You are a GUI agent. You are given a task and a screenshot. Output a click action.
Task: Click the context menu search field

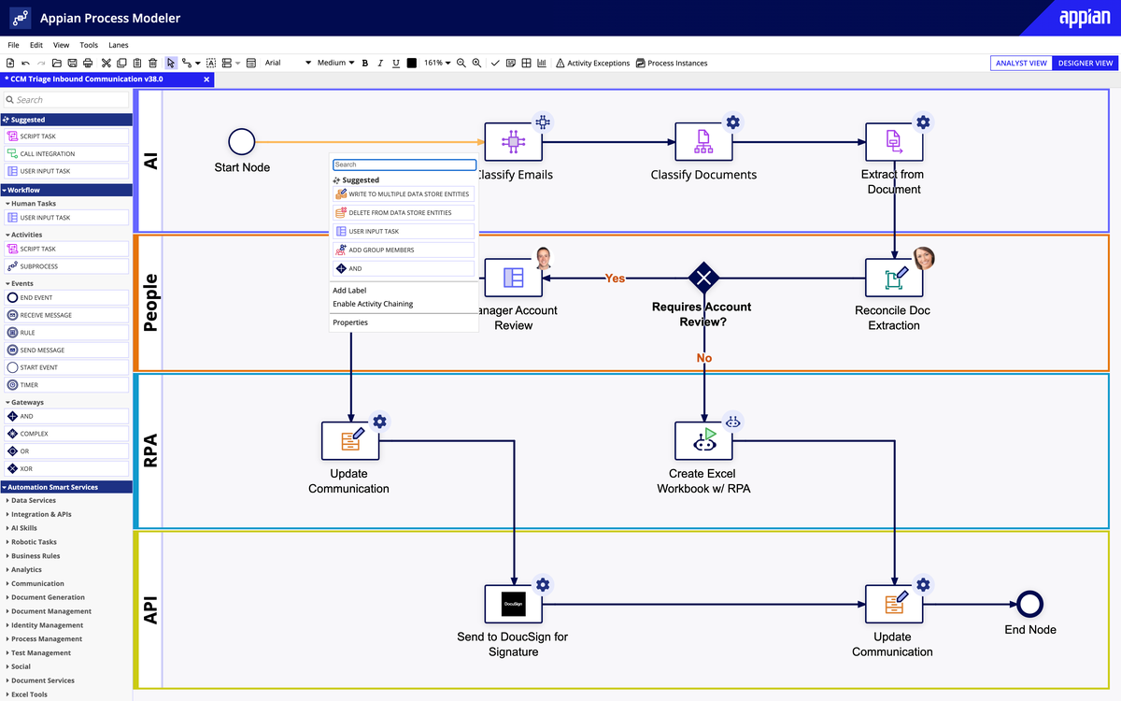404,165
